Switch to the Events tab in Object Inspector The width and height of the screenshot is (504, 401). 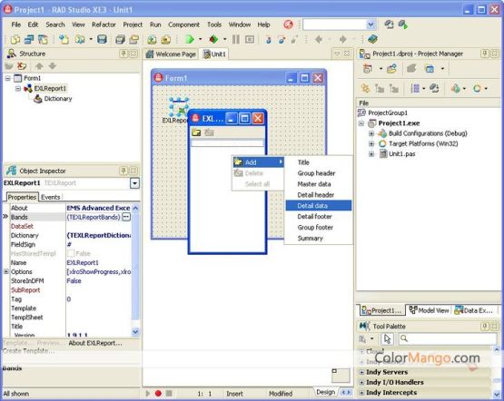coord(51,197)
